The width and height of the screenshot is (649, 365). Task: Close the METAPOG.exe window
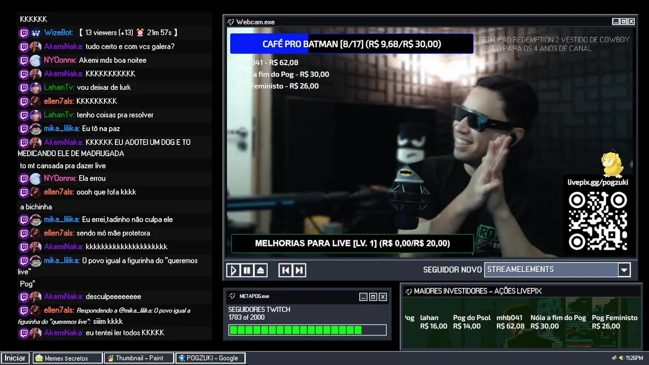pyautogui.click(x=383, y=297)
